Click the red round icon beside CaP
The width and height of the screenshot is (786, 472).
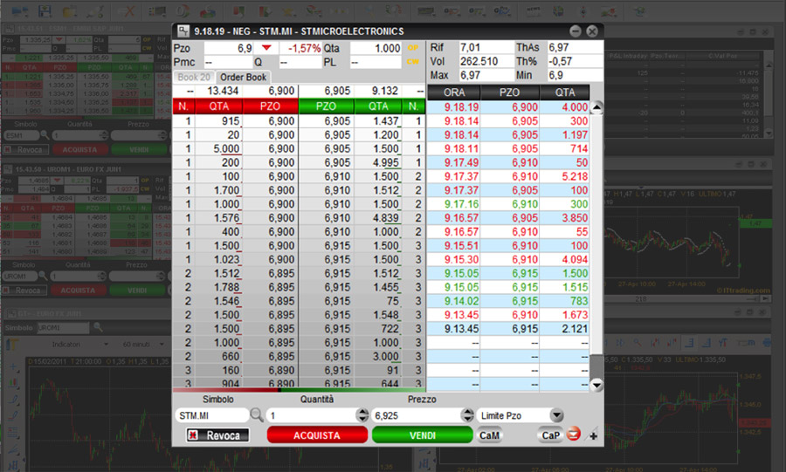pyautogui.click(x=575, y=434)
